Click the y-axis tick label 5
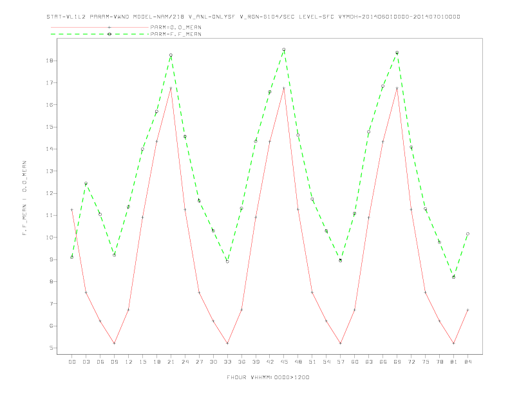 tap(52, 348)
